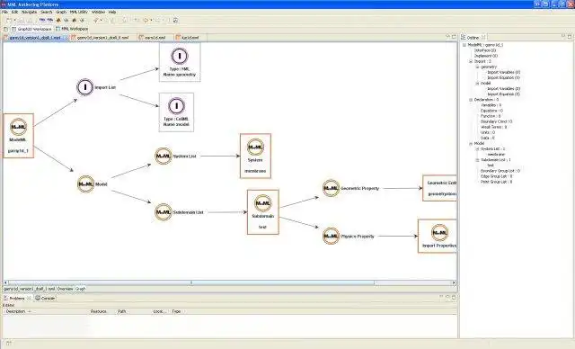575x349 pixels.
Task: Collapse the Declaration outline node
Action: click(471, 100)
